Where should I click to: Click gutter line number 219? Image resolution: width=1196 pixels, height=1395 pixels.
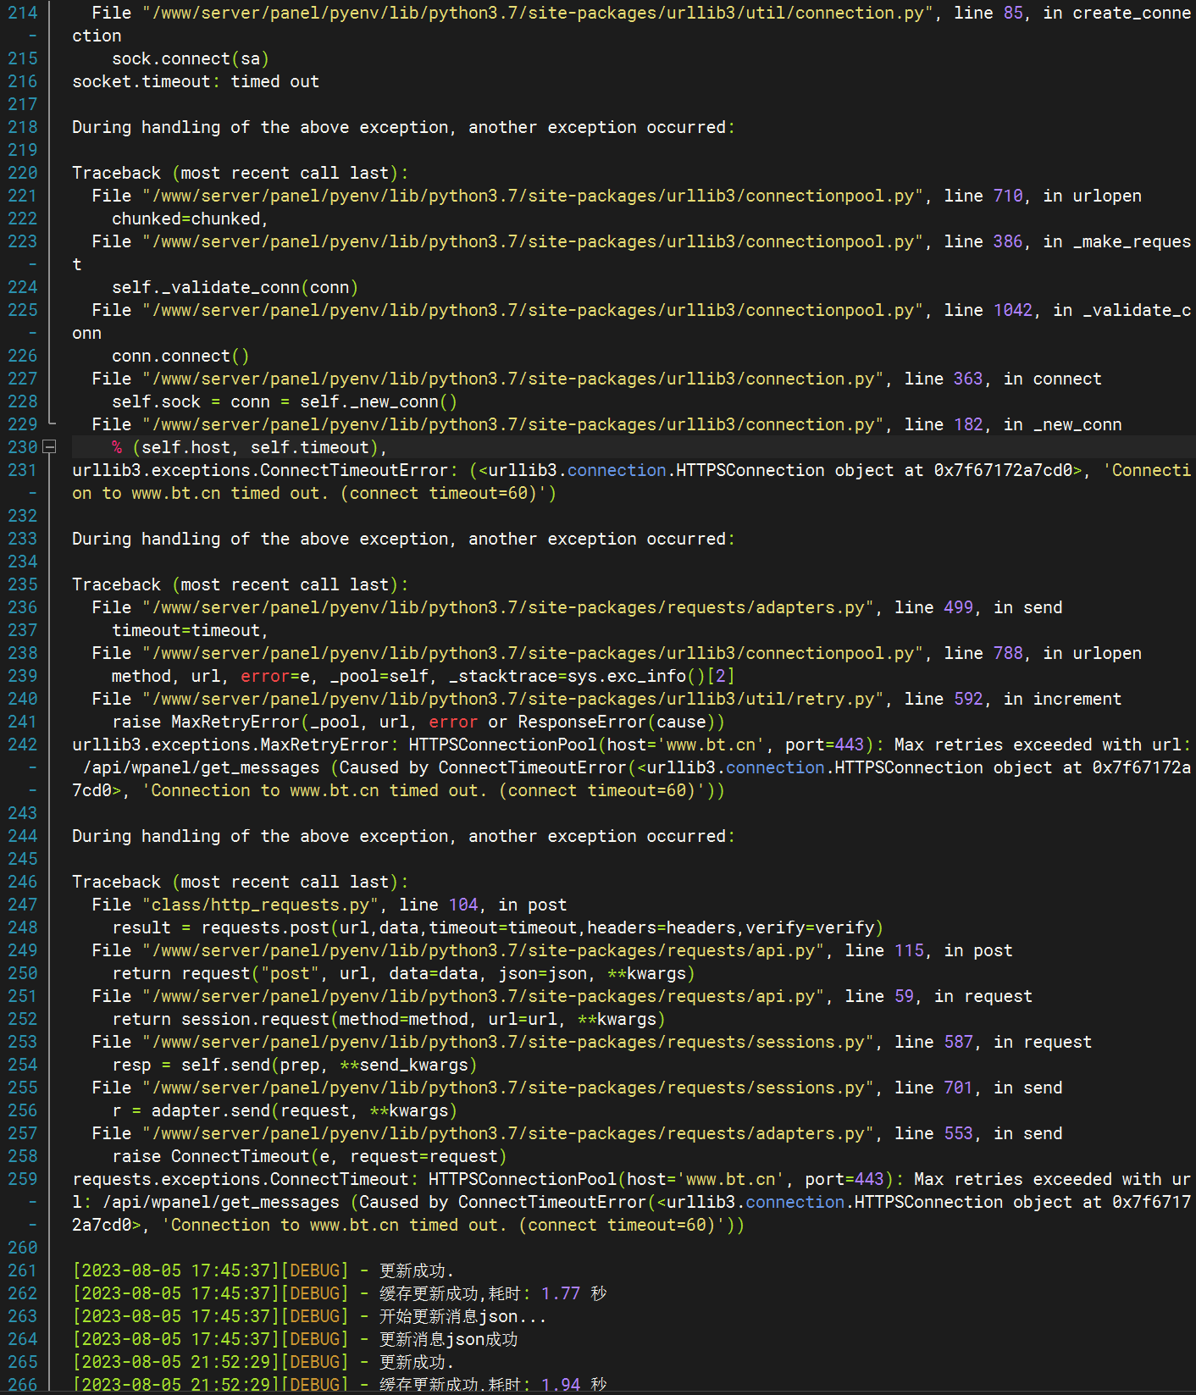coord(23,150)
